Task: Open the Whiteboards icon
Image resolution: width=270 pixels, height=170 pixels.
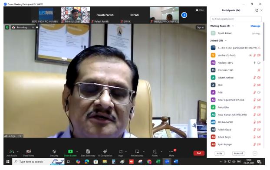Action: [x=137, y=151]
